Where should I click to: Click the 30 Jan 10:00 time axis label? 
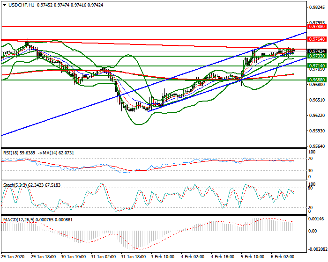74,256
